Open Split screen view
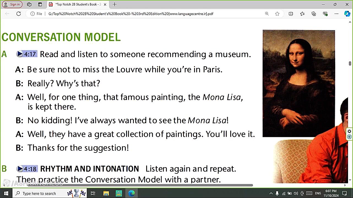Image resolution: width=353 pixels, height=198 pixels. click(291, 14)
